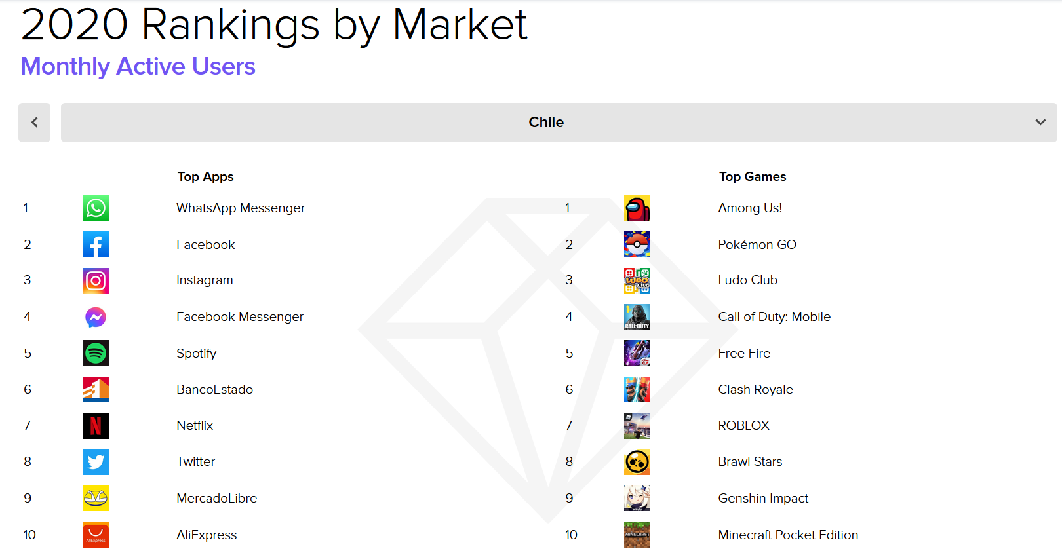Expand the market list using the down chevron
The width and height of the screenshot is (1062, 551).
click(x=1040, y=123)
